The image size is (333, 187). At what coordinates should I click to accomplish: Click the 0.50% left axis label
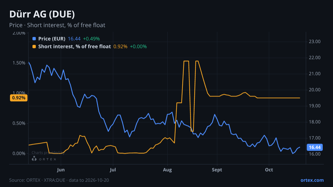click(x=19, y=123)
